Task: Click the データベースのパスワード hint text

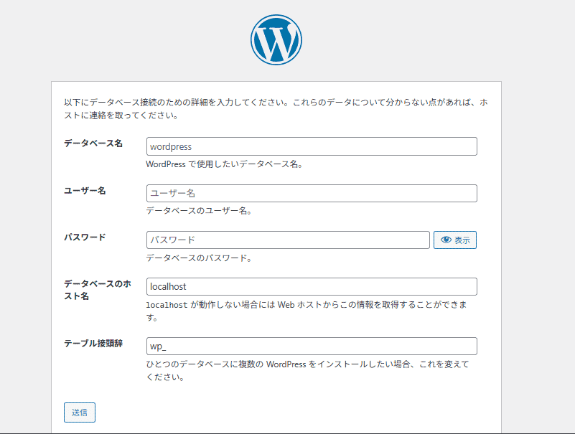Action: (198, 258)
